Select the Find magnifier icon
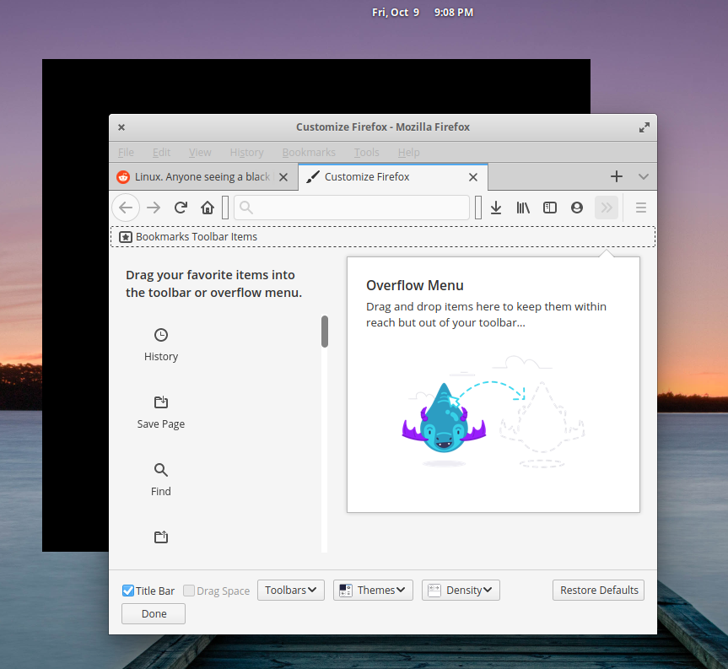The image size is (728, 669). [x=161, y=470]
